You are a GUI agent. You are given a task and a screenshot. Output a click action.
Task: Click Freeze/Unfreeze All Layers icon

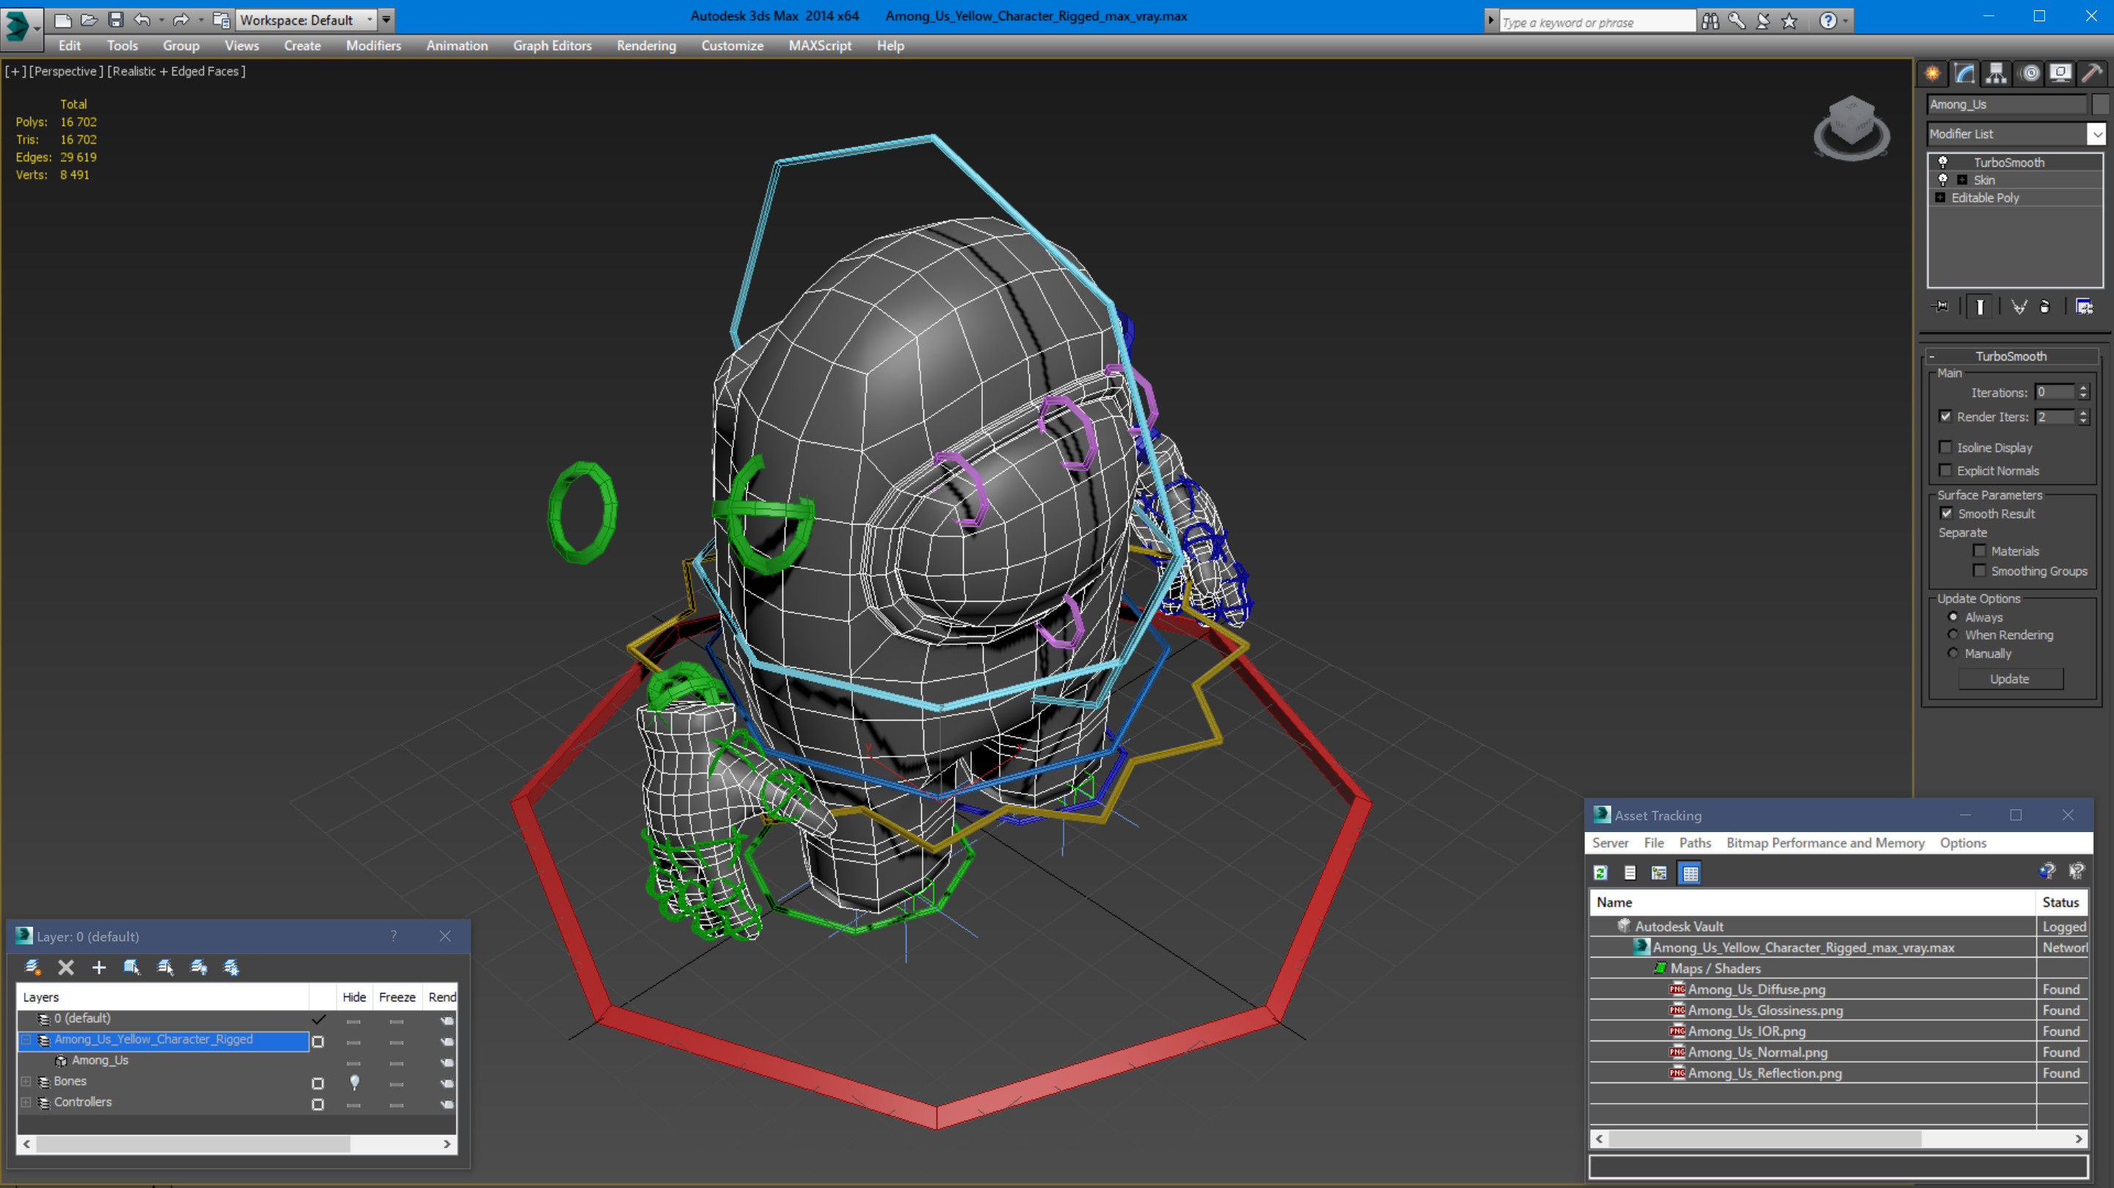231,967
